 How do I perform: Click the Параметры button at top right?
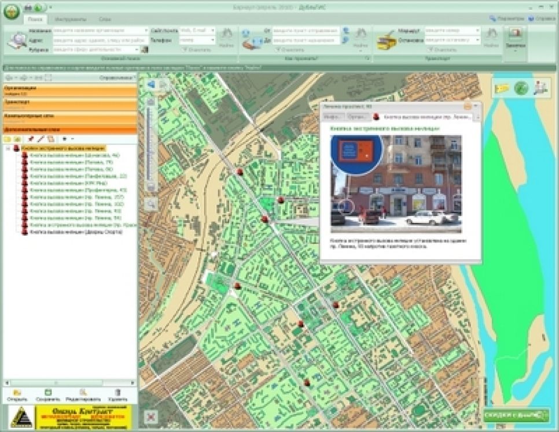pyautogui.click(x=505, y=18)
